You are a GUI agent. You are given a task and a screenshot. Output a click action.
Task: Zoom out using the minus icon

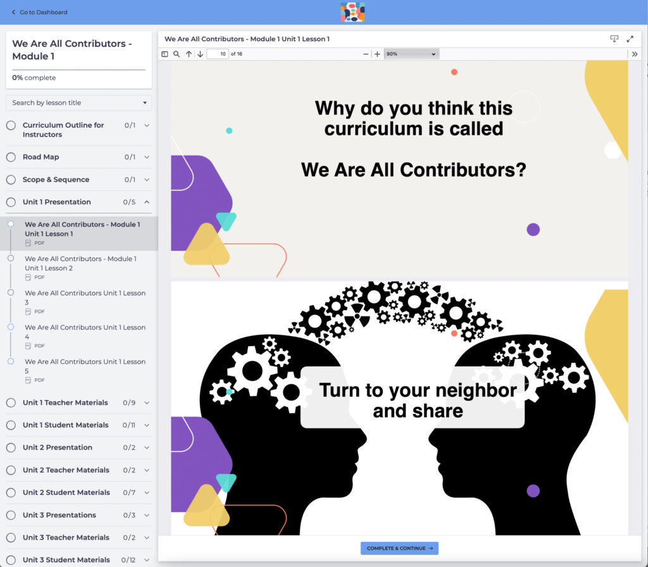(x=366, y=54)
